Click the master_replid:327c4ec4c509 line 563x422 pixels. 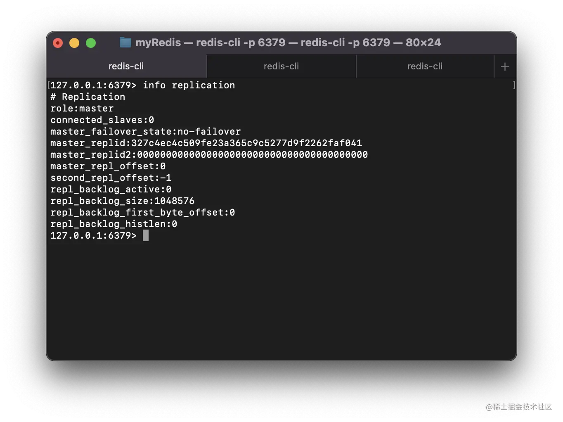coord(206,143)
